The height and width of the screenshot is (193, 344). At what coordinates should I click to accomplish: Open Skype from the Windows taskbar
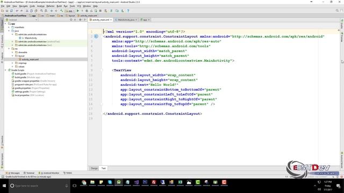coord(110,182)
